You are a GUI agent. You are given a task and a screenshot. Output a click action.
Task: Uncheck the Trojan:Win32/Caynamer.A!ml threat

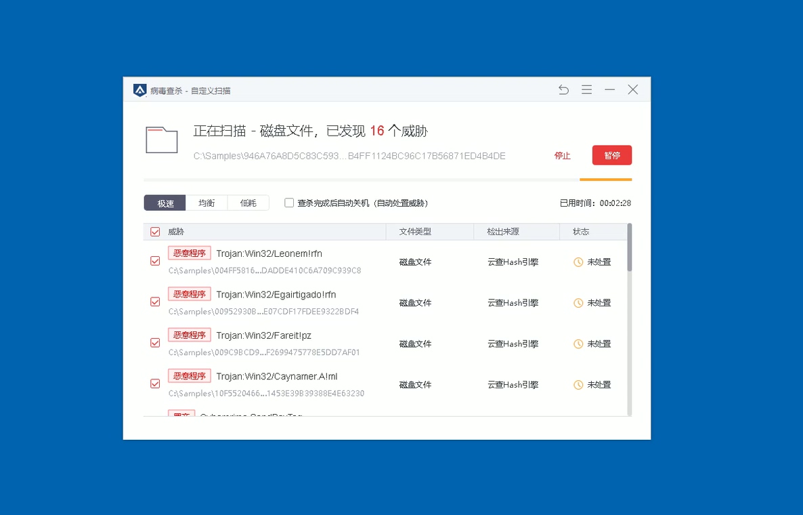point(155,384)
